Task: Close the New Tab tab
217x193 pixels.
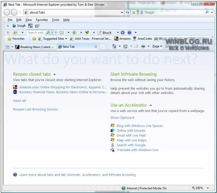Action: [96, 47]
